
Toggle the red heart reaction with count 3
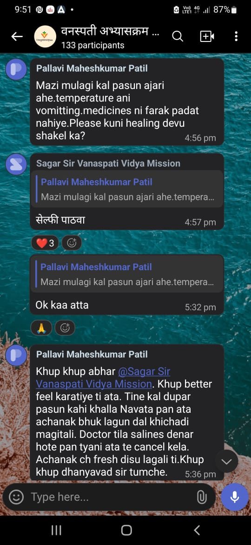pos(45,243)
